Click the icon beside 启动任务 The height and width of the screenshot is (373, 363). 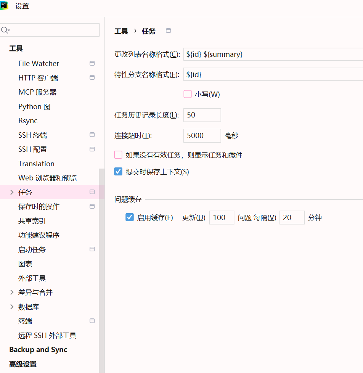click(x=92, y=249)
